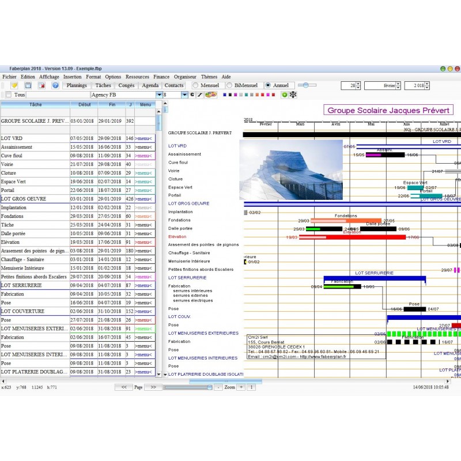Click the save diskette icon
Image resolution: width=461 pixels, height=461 pixels.
28,85
